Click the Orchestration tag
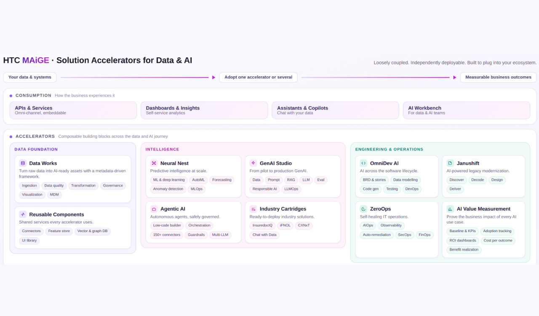The image size is (539, 316). pos(200,225)
